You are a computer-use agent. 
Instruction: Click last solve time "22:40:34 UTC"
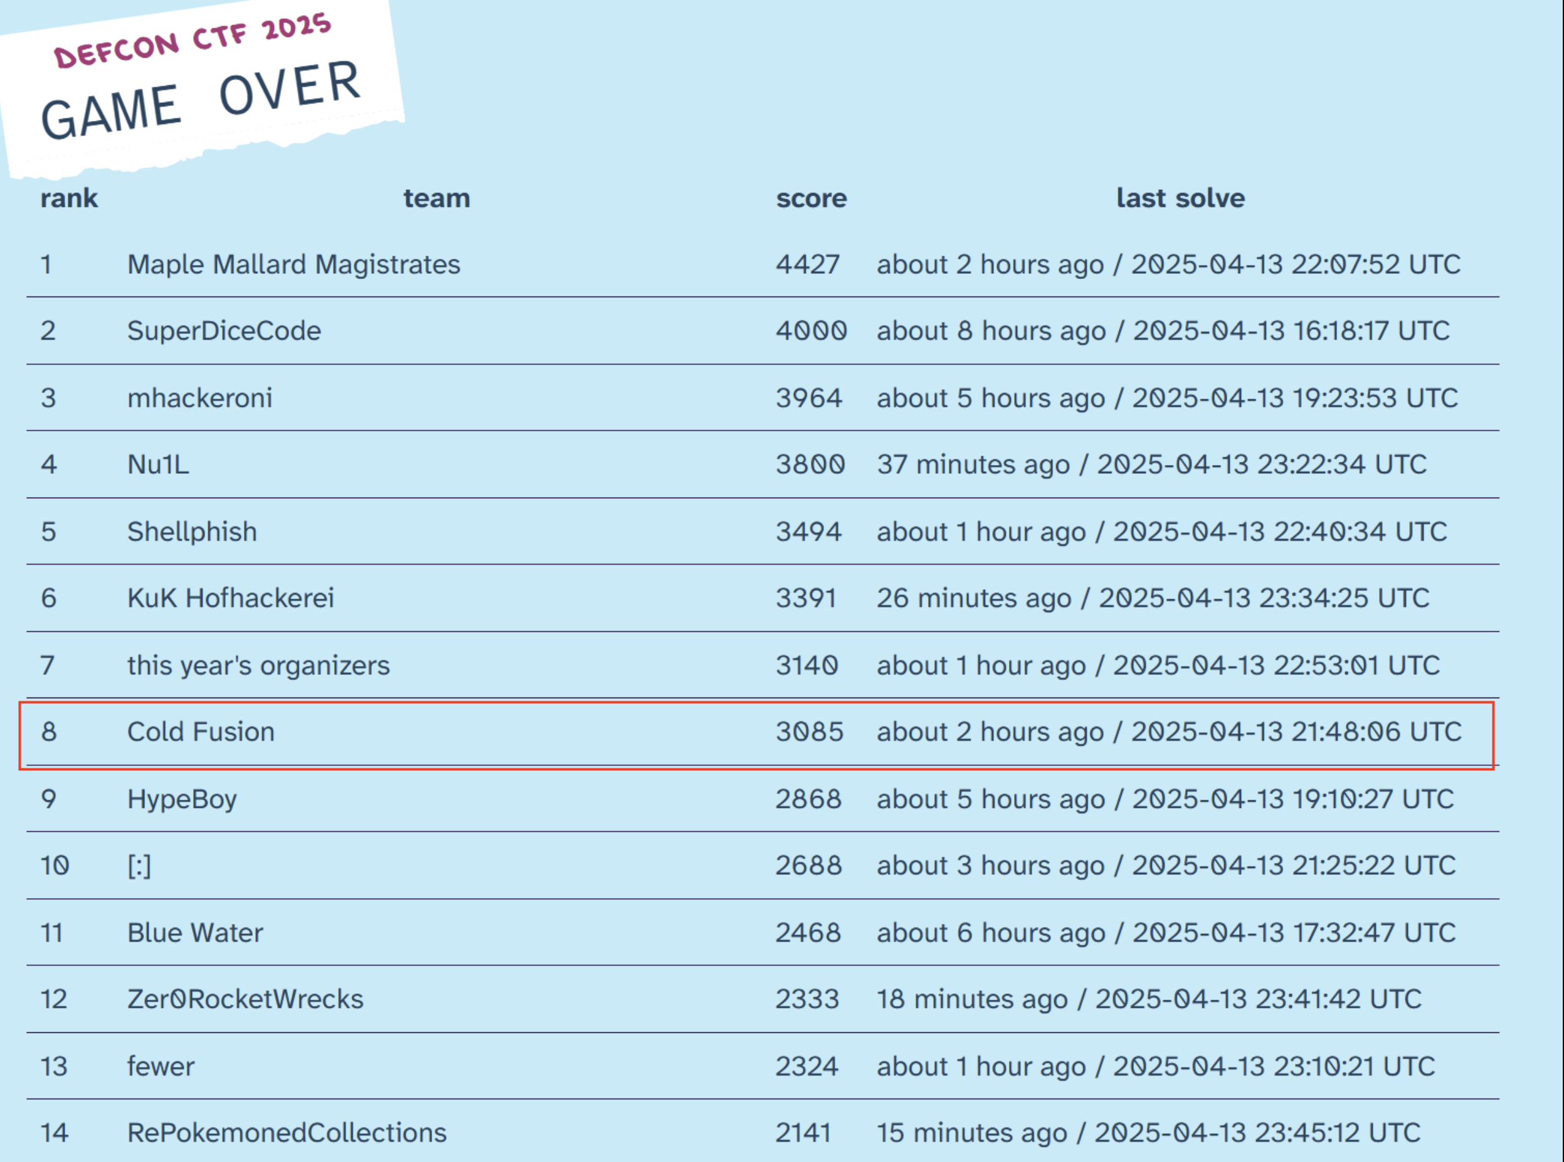pos(1360,531)
